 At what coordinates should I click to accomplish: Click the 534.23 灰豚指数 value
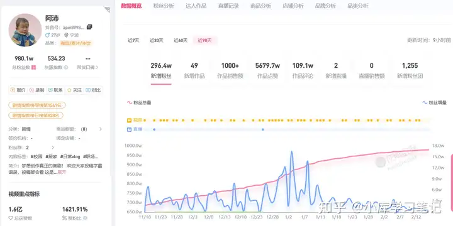(x=57, y=58)
